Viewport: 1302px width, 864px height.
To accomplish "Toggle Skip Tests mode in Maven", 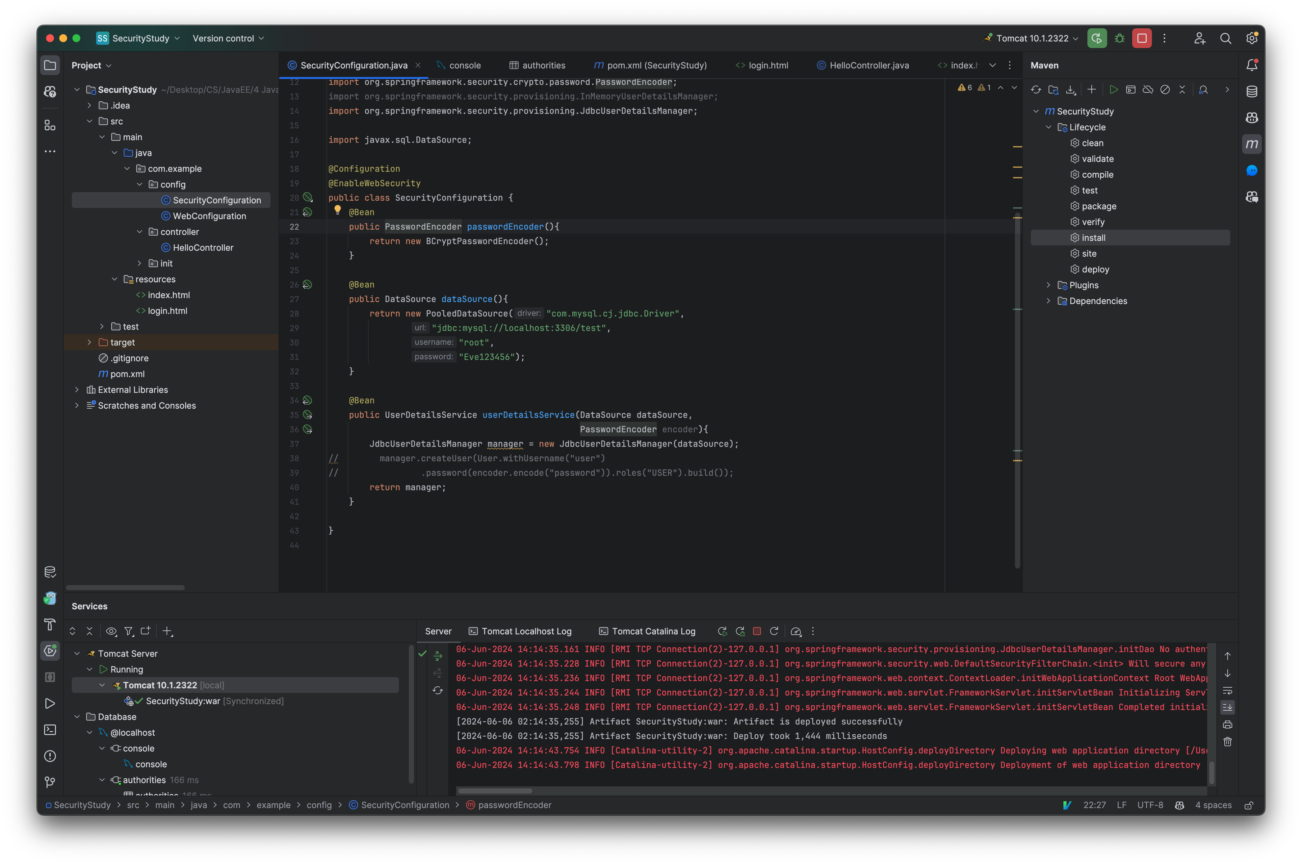I will [1165, 89].
